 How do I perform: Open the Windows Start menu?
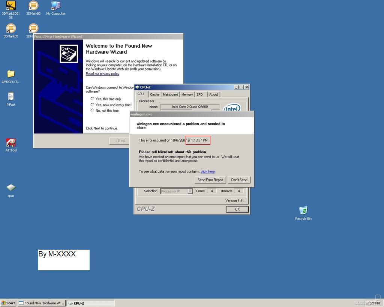click(8, 303)
